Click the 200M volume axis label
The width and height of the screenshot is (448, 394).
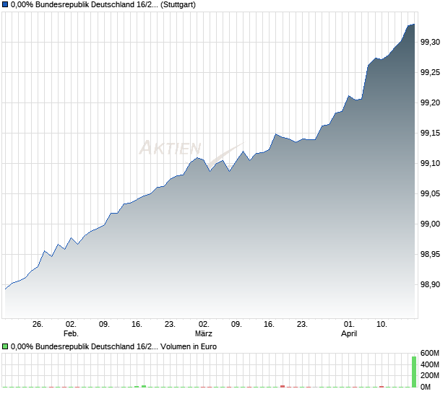(429, 375)
